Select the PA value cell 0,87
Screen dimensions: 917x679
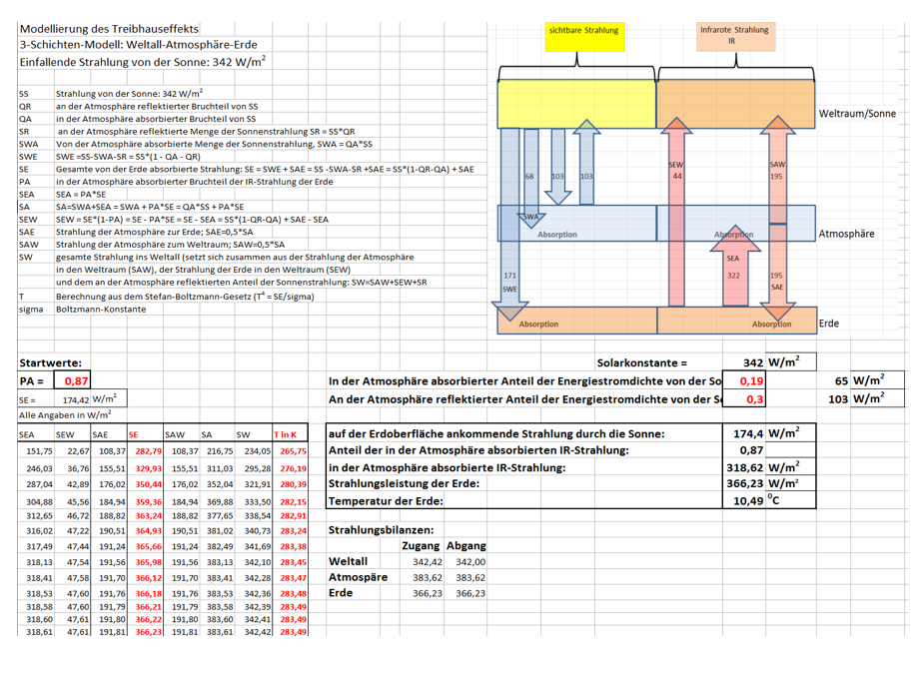click(73, 380)
